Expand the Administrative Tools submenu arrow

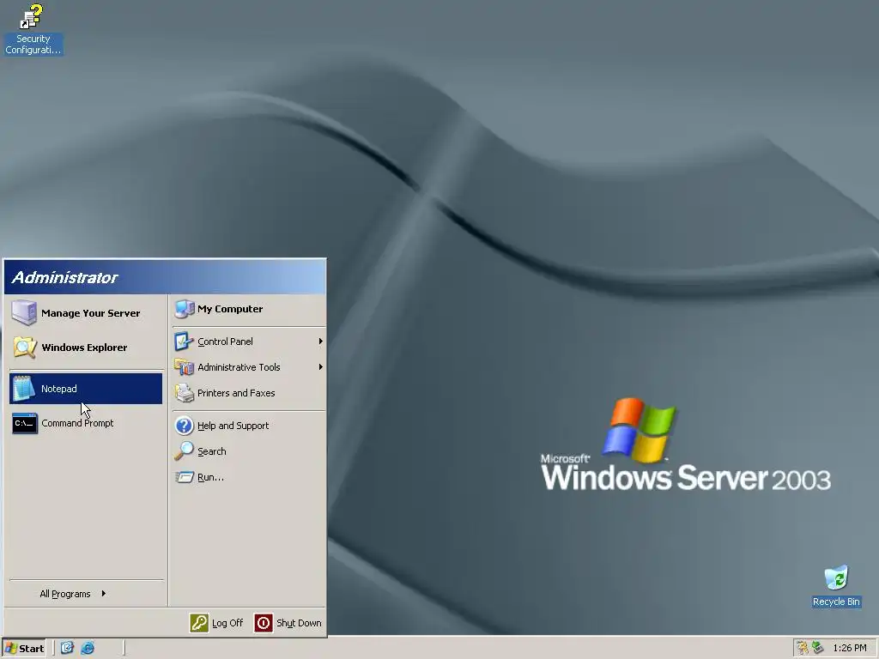(x=321, y=367)
